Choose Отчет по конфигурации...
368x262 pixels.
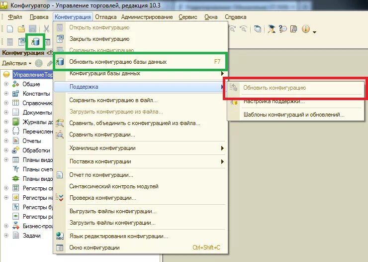[x=140, y=175]
